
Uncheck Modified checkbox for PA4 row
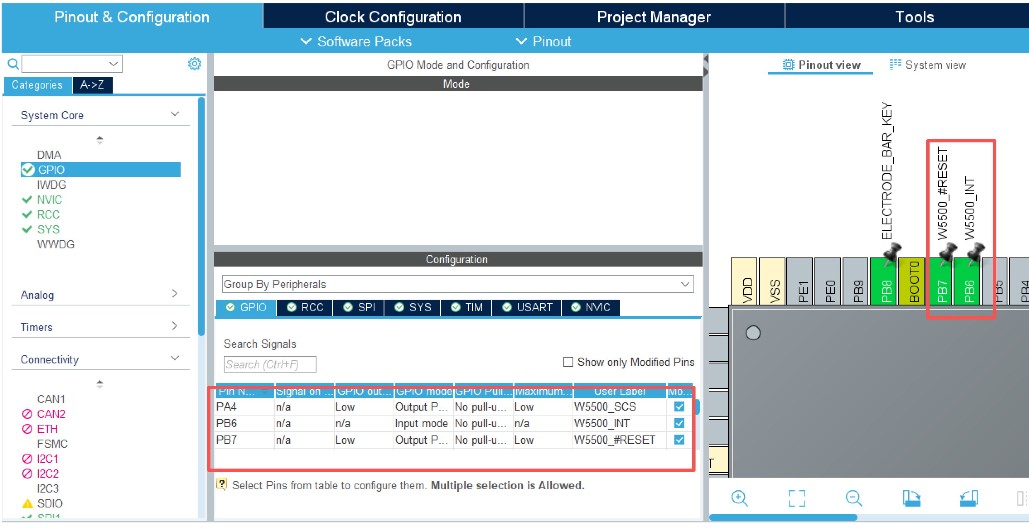[x=679, y=406]
